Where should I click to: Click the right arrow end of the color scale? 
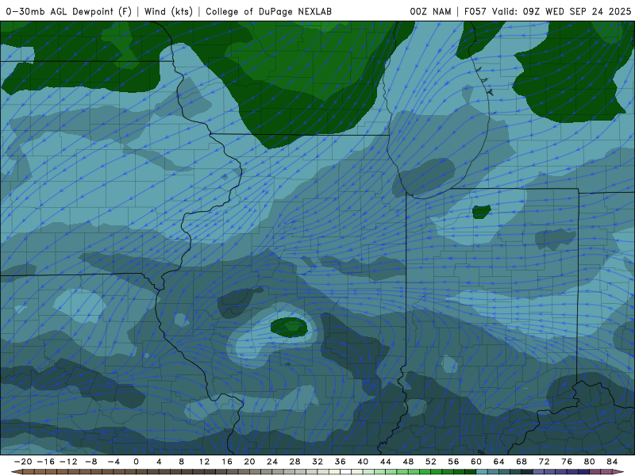coord(619,472)
